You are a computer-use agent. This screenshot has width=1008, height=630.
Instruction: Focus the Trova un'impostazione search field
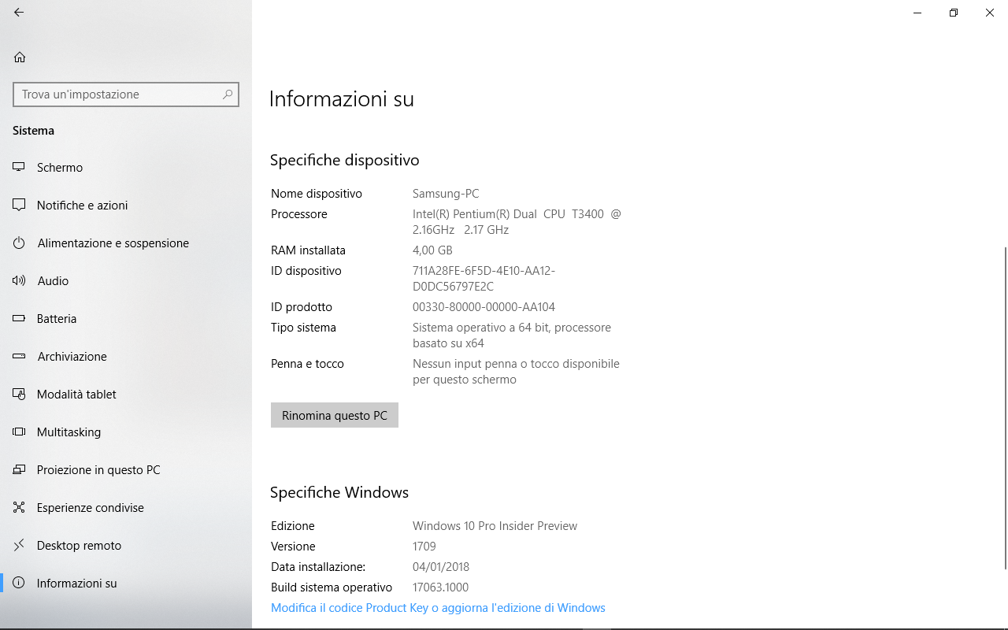126,94
